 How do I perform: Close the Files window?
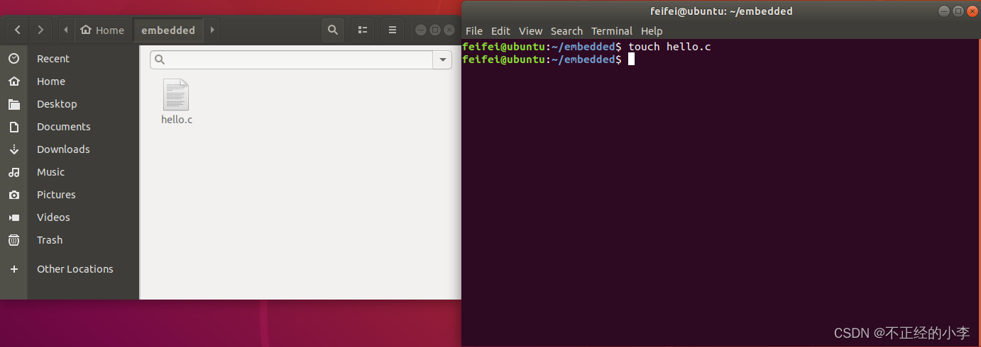click(449, 30)
